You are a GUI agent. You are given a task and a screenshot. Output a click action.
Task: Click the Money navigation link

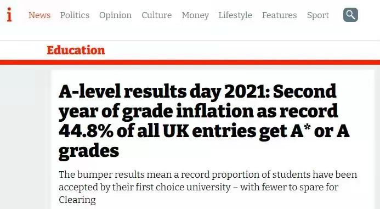click(195, 15)
